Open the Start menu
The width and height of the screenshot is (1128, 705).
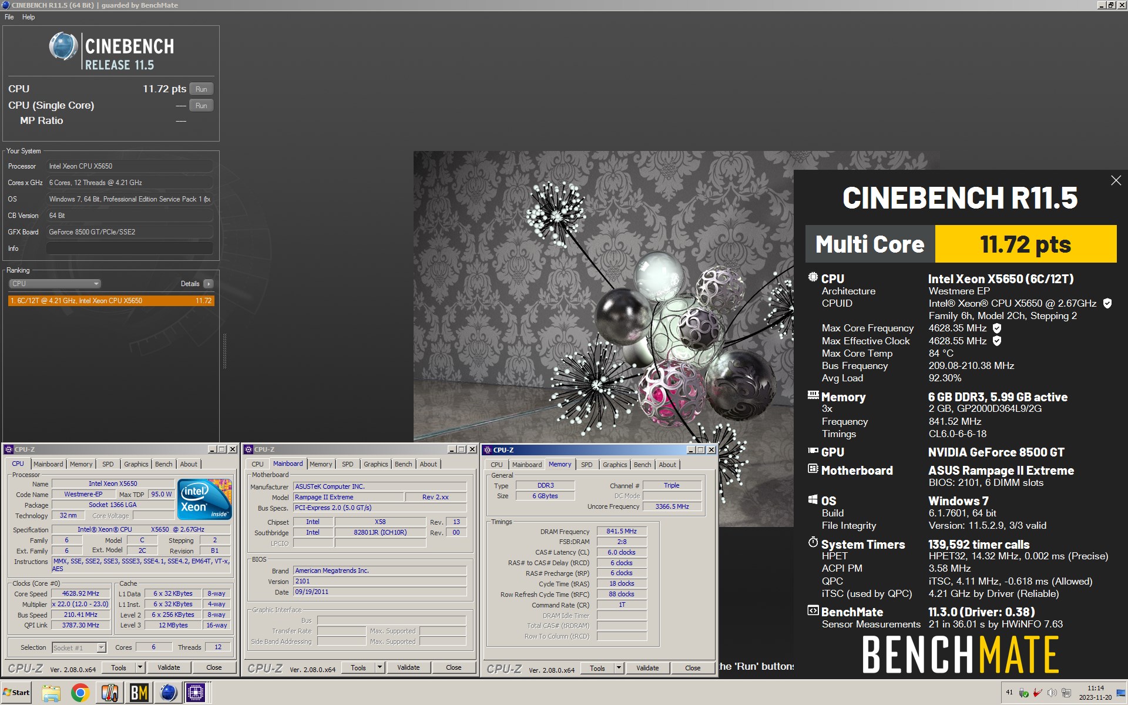16,693
